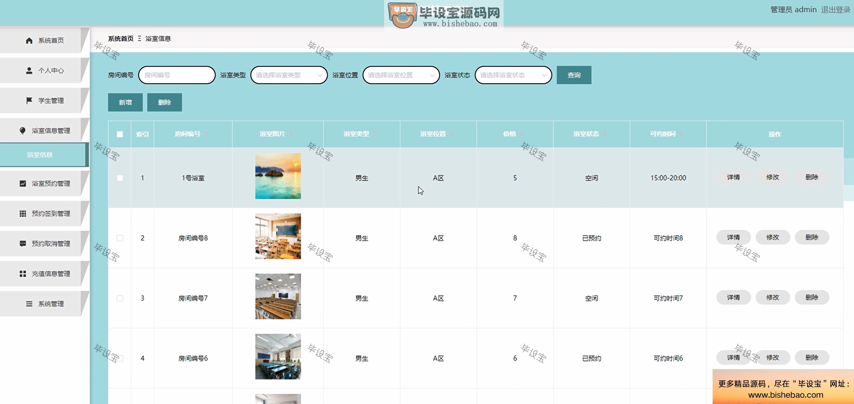
Task: Select the 浴室信息 submenu item
Action: coord(44,155)
